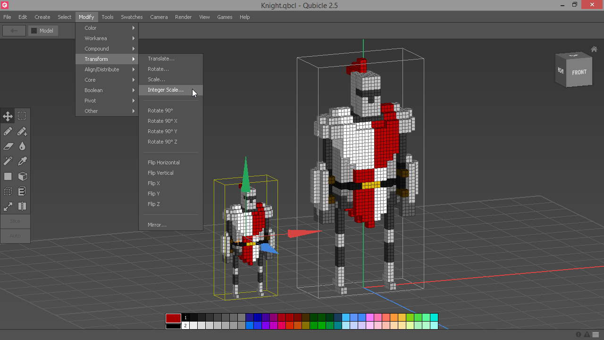Toggle the mirror symmetry tool

[x=22, y=206]
